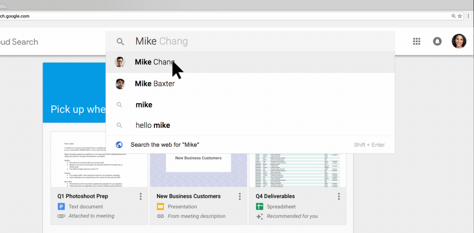Click the Slides icon next to Presentation
474x233 pixels.
[x=160, y=206]
